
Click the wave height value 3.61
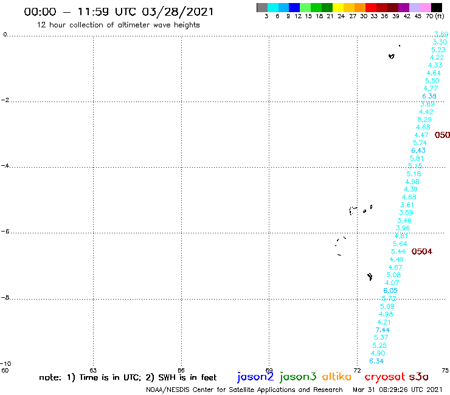tap(407, 205)
